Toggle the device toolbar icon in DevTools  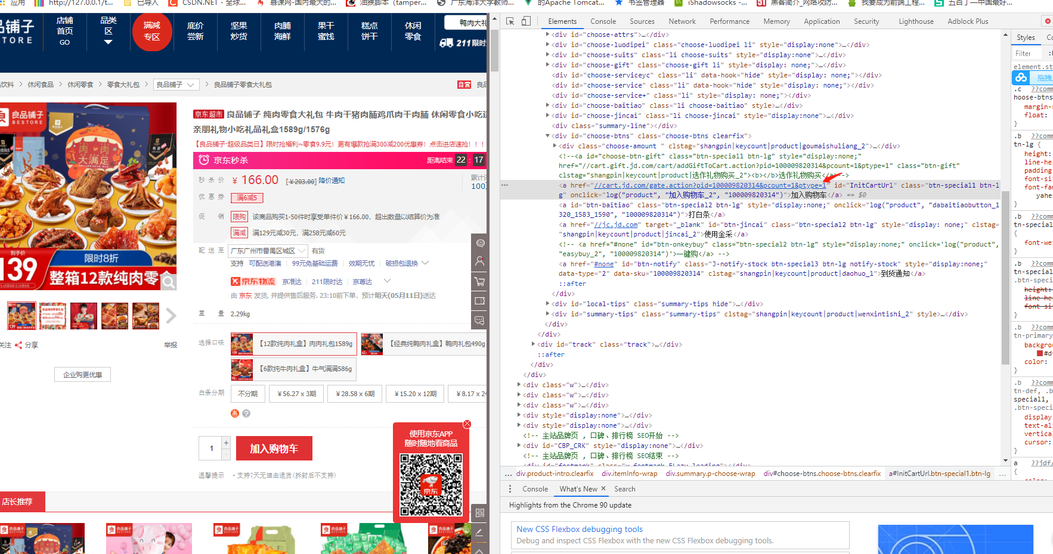[x=526, y=21]
